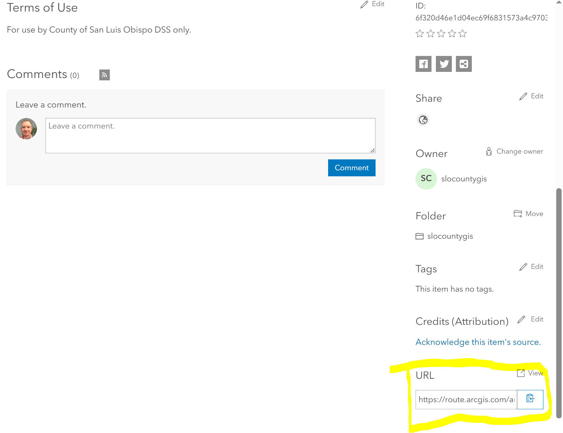The width and height of the screenshot is (563, 433).
Task: Click View next to the URL
Action: (x=531, y=373)
